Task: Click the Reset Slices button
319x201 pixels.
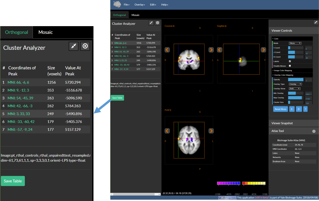Action: [x=280, y=109]
